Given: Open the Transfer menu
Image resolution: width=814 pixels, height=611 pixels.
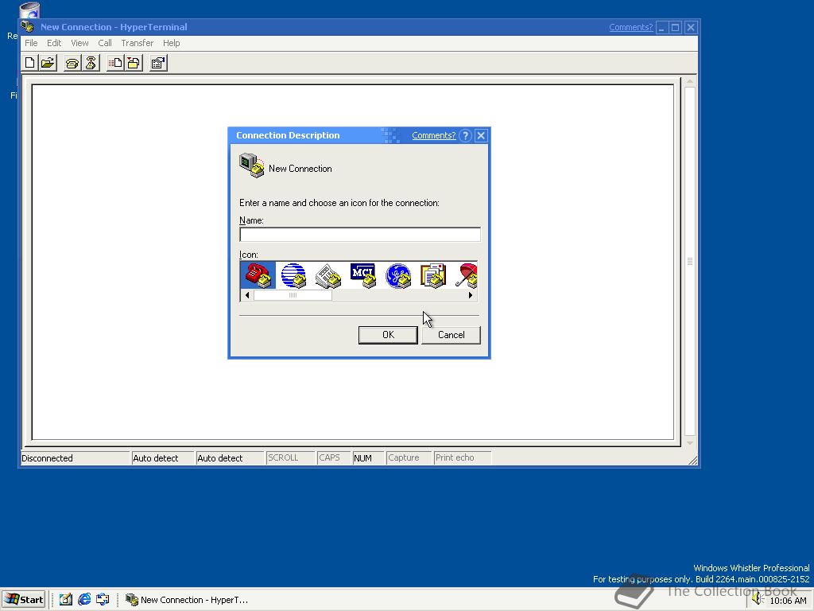Looking at the screenshot, I should point(137,43).
